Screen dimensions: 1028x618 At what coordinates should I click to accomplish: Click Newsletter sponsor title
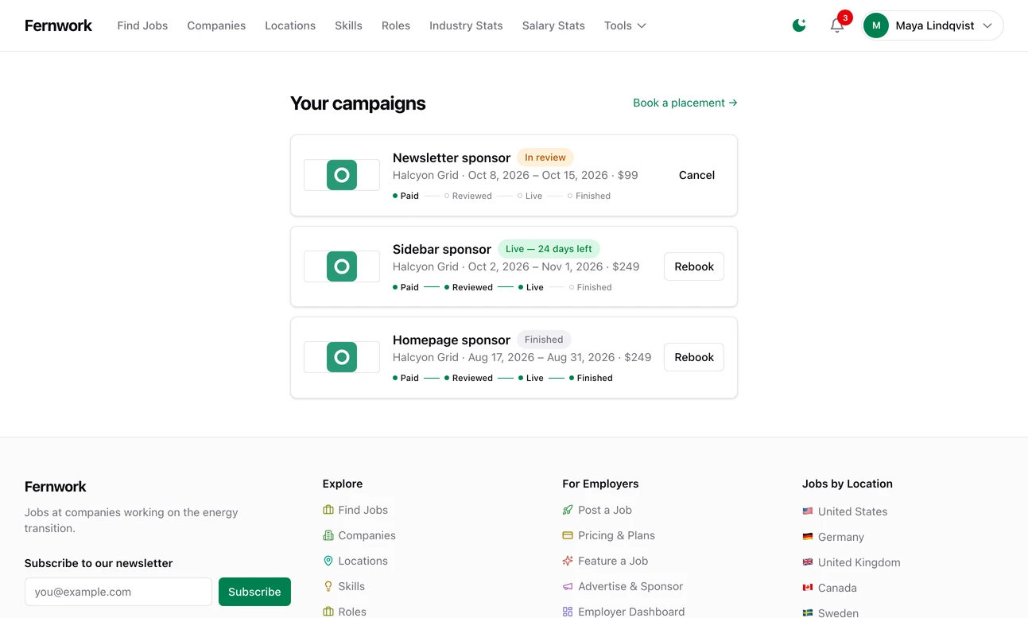pos(452,157)
